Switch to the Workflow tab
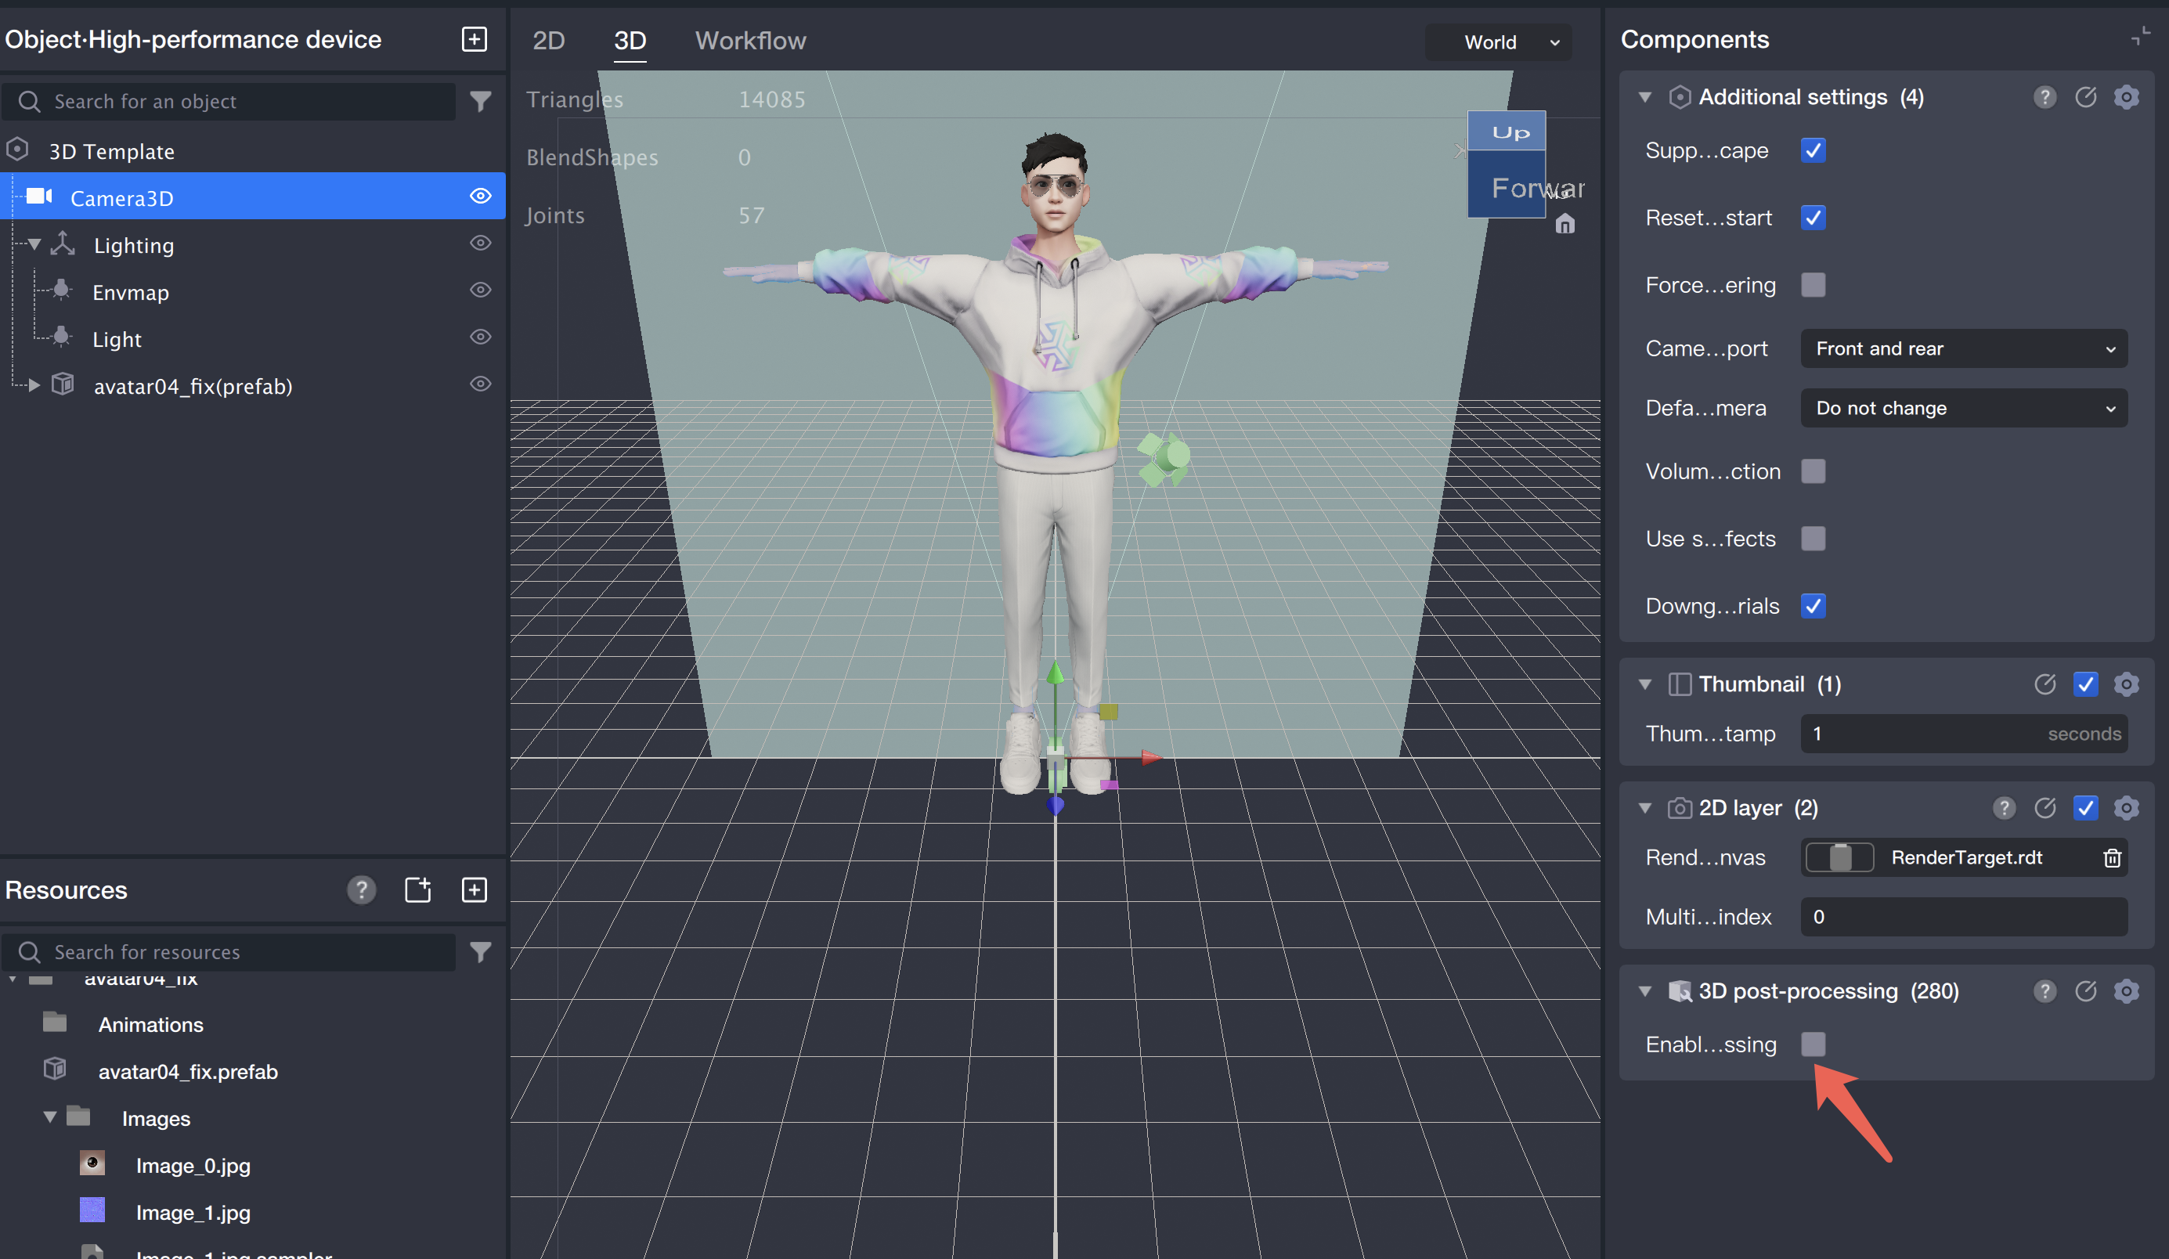The image size is (2169, 1259). (749, 41)
